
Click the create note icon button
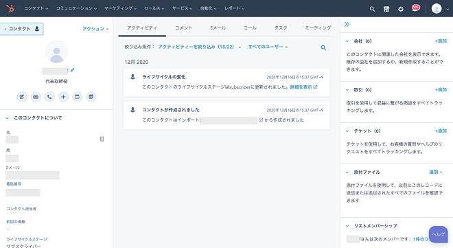tap(22, 97)
